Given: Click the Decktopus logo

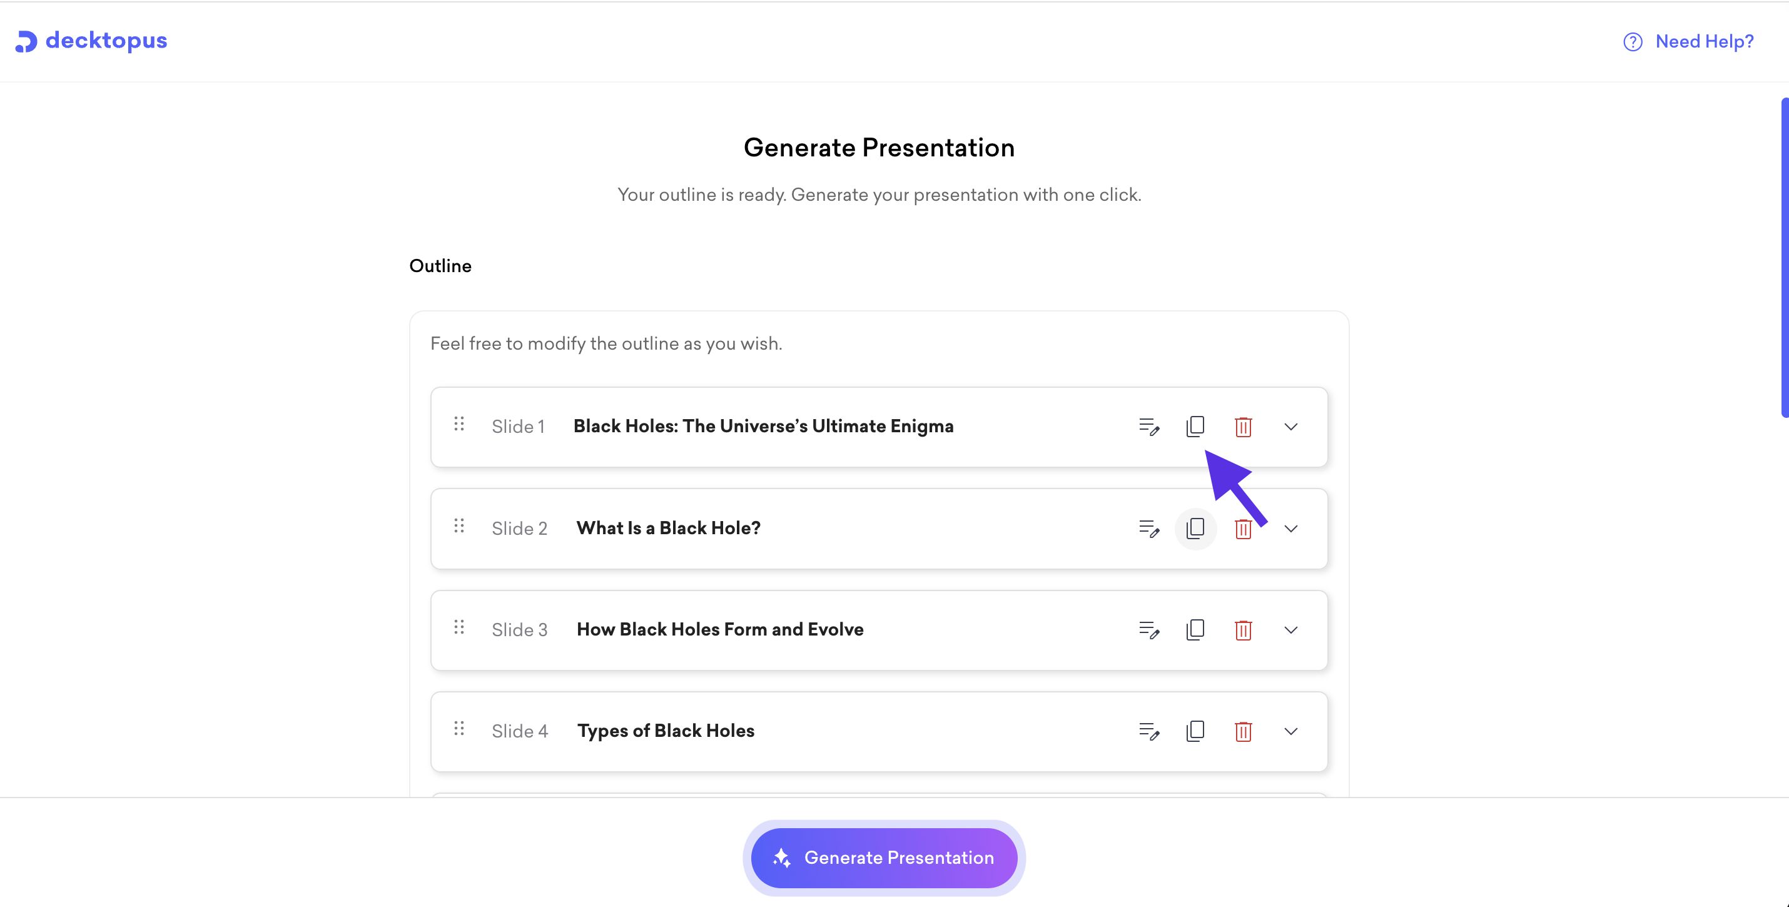Looking at the screenshot, I should pyautogui.click(x=91, y=41).
